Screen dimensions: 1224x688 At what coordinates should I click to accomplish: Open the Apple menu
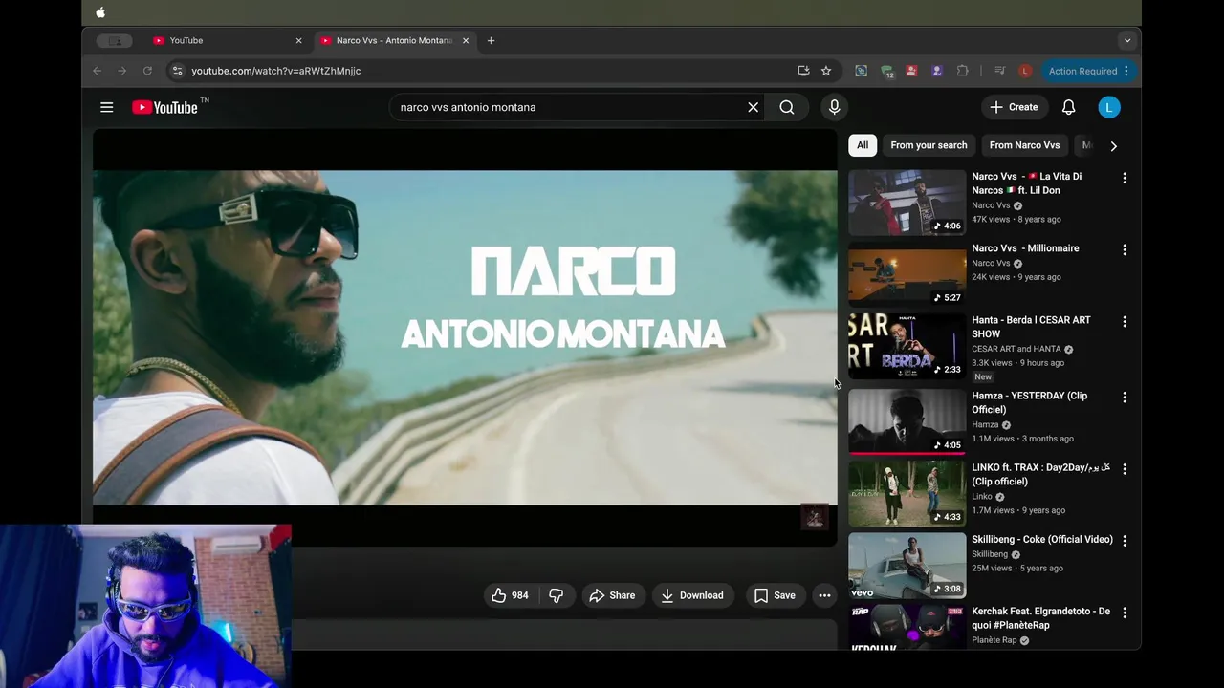pos(100,12)
